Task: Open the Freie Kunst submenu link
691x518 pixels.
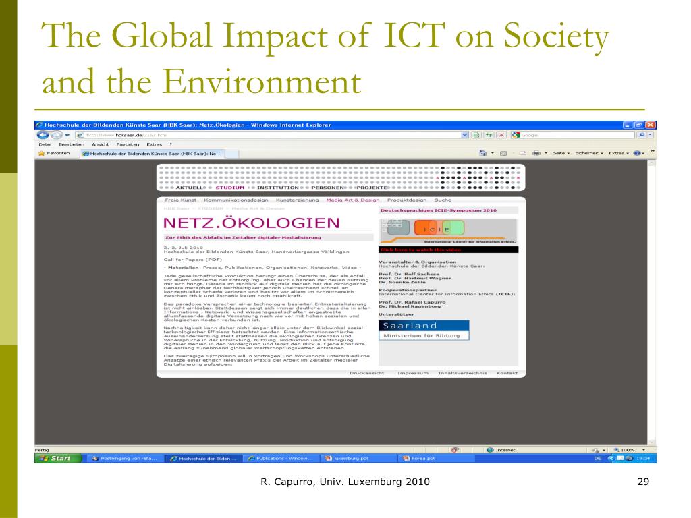Action: coord(180,200)
